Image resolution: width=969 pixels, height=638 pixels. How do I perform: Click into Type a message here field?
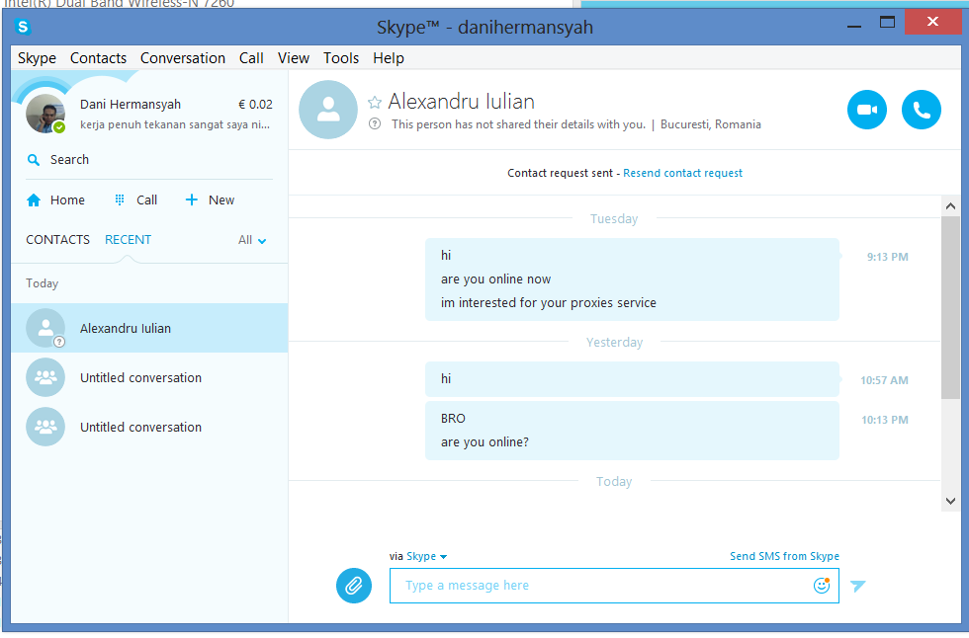click(614, 586)
